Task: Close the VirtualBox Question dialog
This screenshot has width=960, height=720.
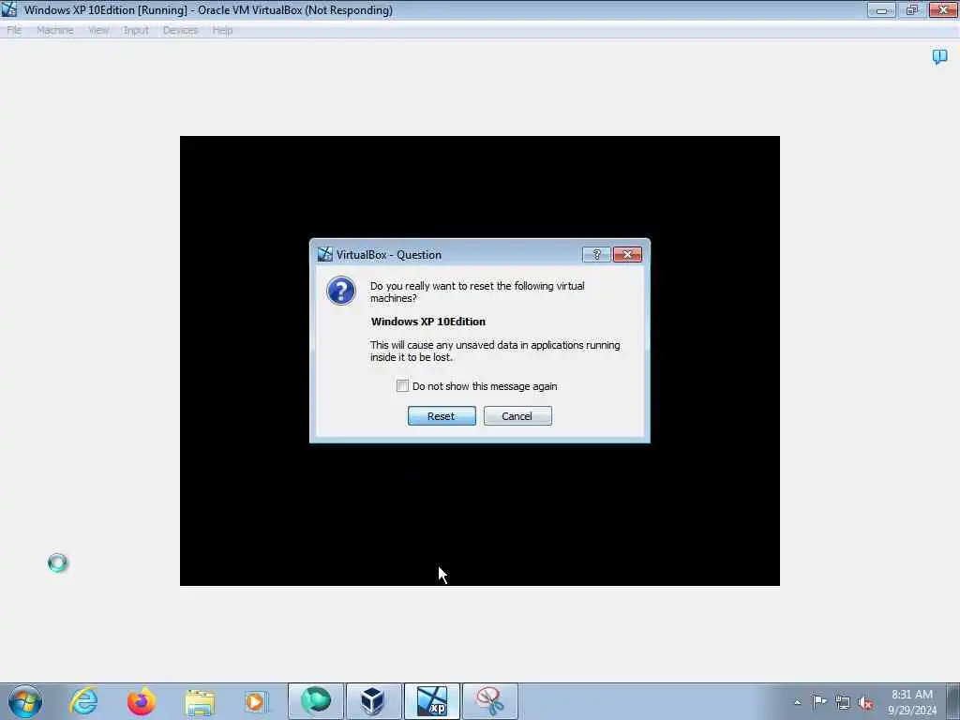Action: (627, 255)
